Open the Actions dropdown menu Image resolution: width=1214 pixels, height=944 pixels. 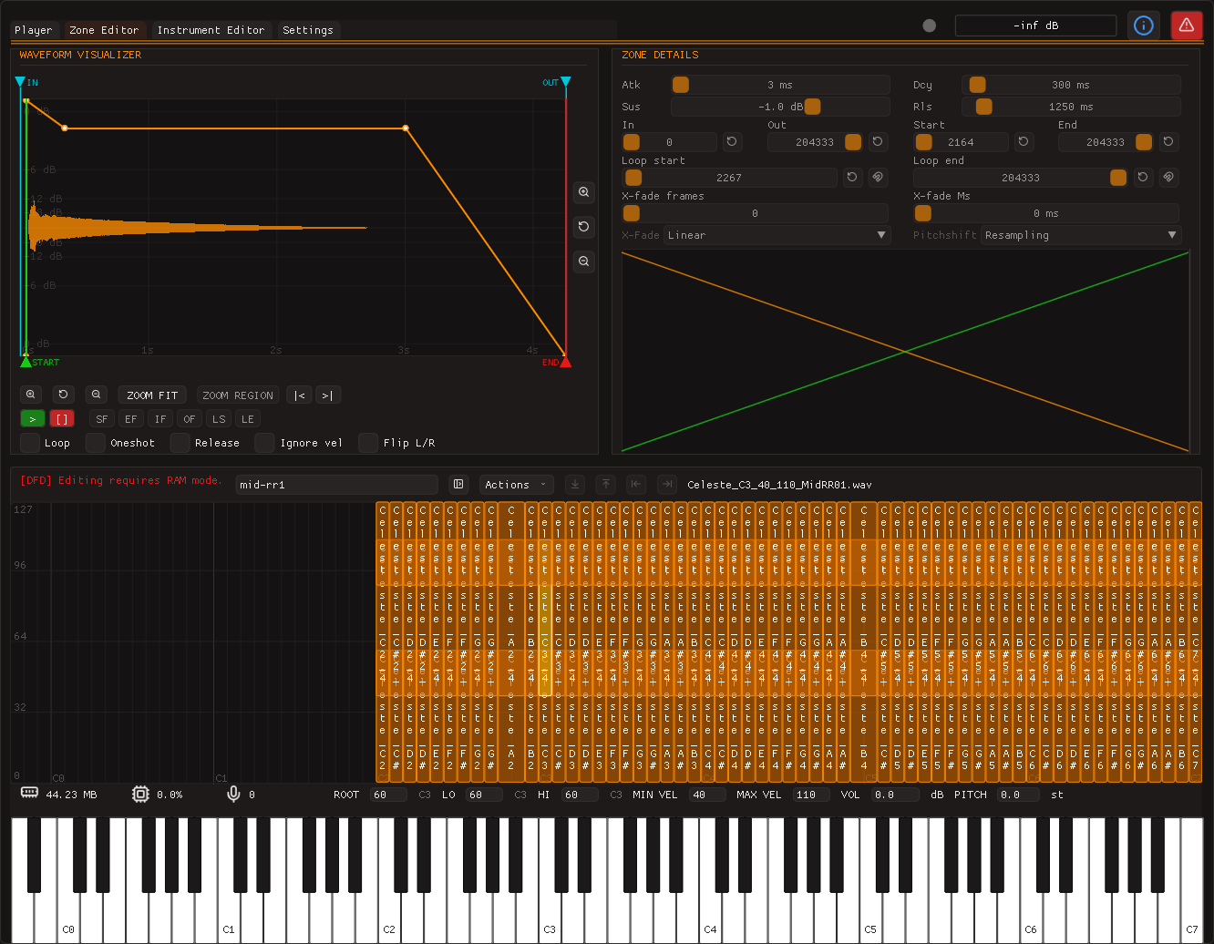click(x=517, y=485)
